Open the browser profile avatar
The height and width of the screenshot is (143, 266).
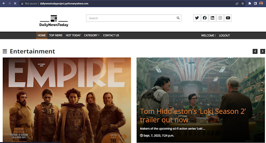pyautogui.click(x=261, y=4)
